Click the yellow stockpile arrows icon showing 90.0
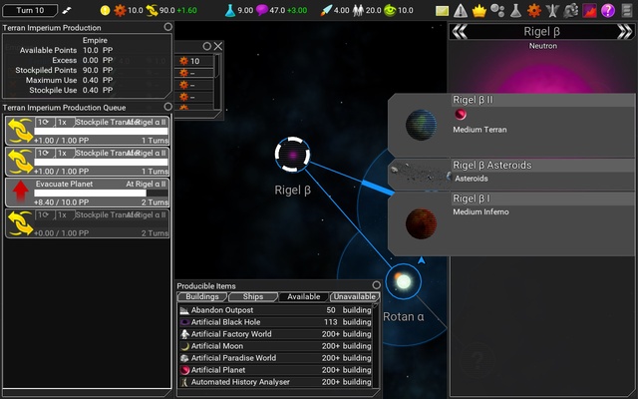Viewport: 638px width, 399px height. (x=152, y=11)
